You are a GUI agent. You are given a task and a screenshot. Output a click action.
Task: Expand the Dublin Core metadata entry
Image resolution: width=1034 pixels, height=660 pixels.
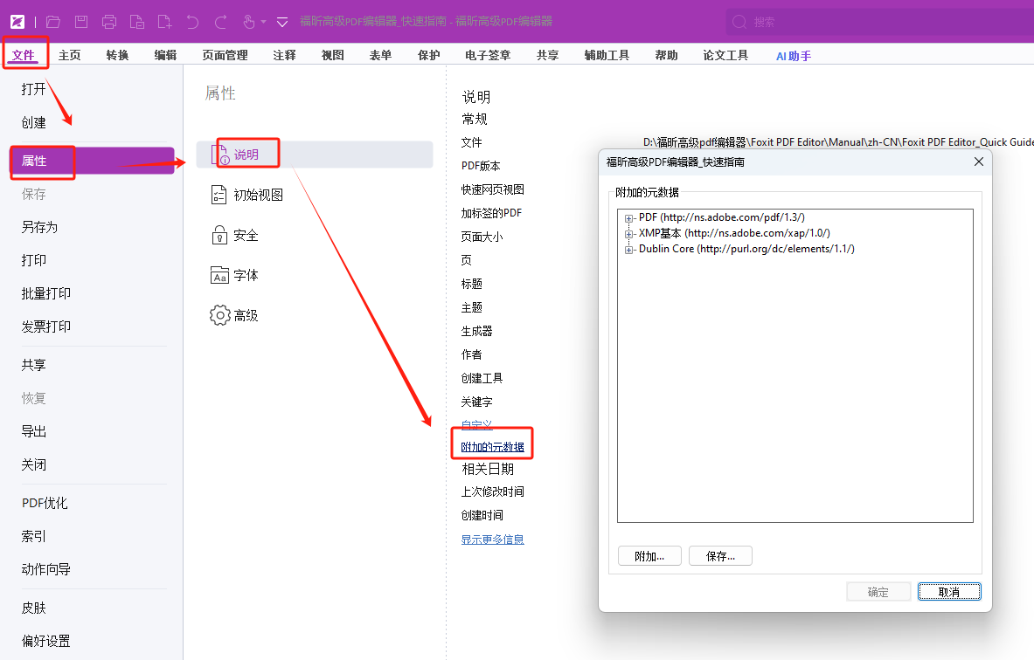(x=628, y=249)
